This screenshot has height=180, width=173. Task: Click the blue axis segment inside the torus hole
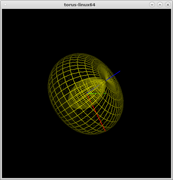click(x=93, y=89)
